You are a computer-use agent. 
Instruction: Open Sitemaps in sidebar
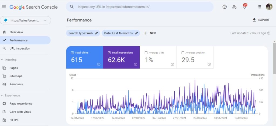pyautogui.click(x=25, y=76)
